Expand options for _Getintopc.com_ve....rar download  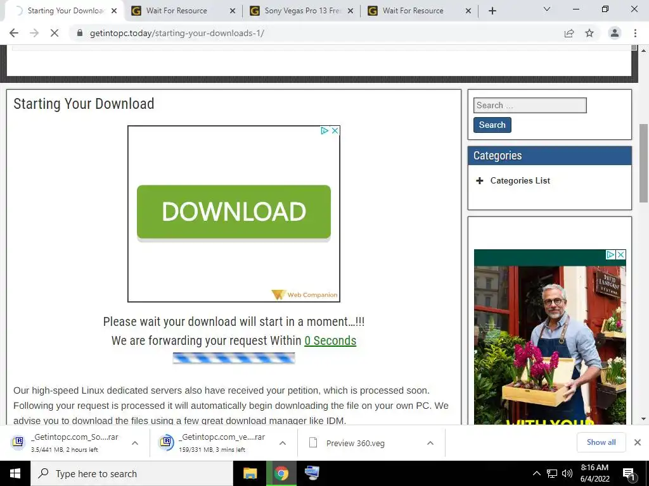[x=283, y=443]
